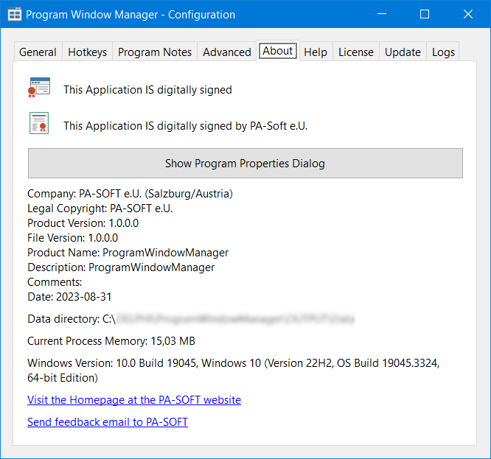Click the Program Window Manager title bar icon
Viewport: 491px width, 459px height.
tap(14, 15)
